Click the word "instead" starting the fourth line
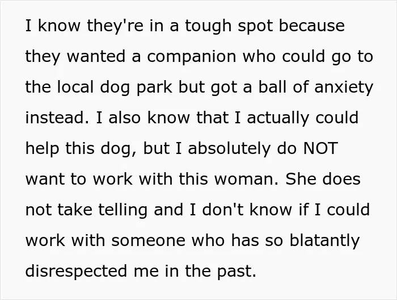Screen dimensions: 397x300 tap(57, 118)
